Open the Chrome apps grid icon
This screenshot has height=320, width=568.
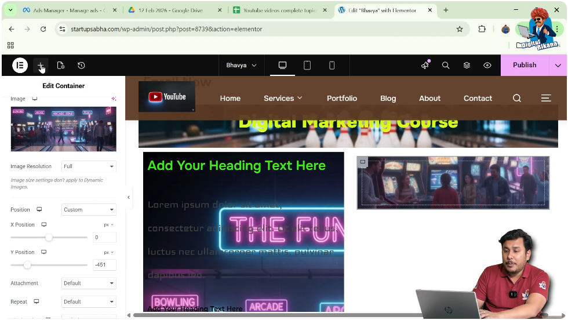pos(10,45)
